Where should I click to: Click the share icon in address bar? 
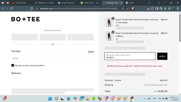[x=128, y=8]
